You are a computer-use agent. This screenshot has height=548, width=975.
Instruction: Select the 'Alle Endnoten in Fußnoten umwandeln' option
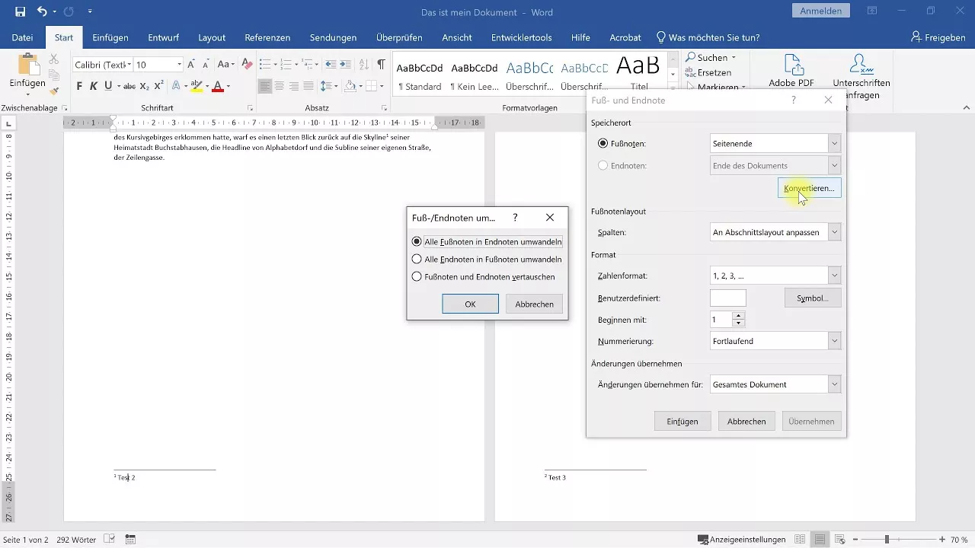coord(417,257)
